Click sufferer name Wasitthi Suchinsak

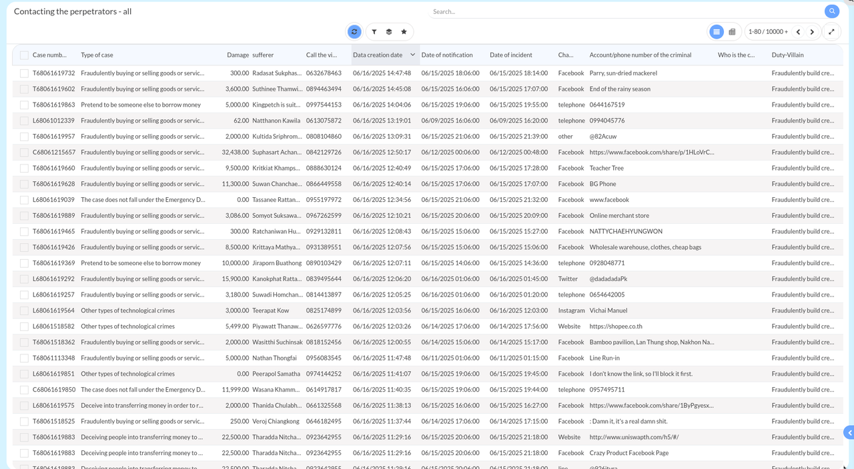[x=278, y=342]
